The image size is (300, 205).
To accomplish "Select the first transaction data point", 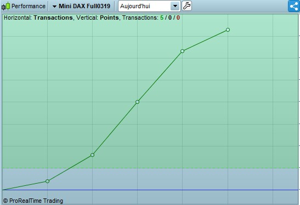I will click(48, 181).
